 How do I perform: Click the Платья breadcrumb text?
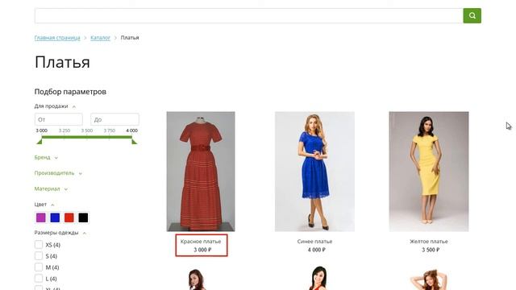click(x=130, y=38)
